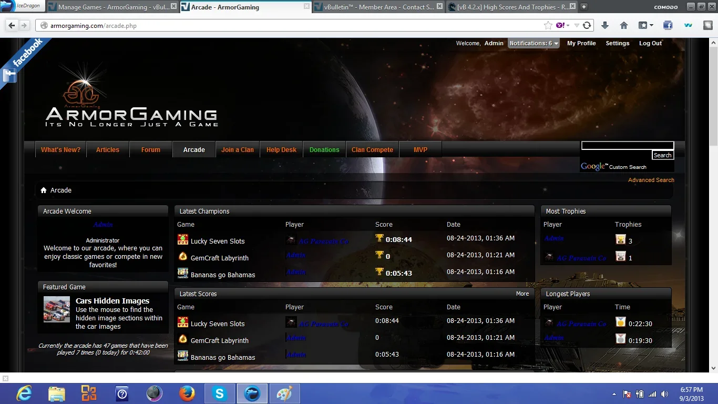Launch Firefox from the taskbar
Screen dimensions: 718x404
tap(187, 393)
